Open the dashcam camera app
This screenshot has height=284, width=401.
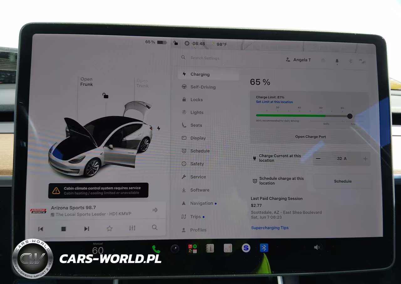(x=175, y=249)
